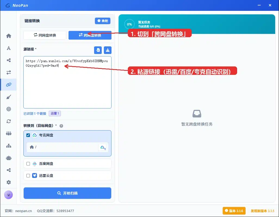
Task: Click the 发现新版本 3.1.5 link
Action: click(x=262, y=211)
